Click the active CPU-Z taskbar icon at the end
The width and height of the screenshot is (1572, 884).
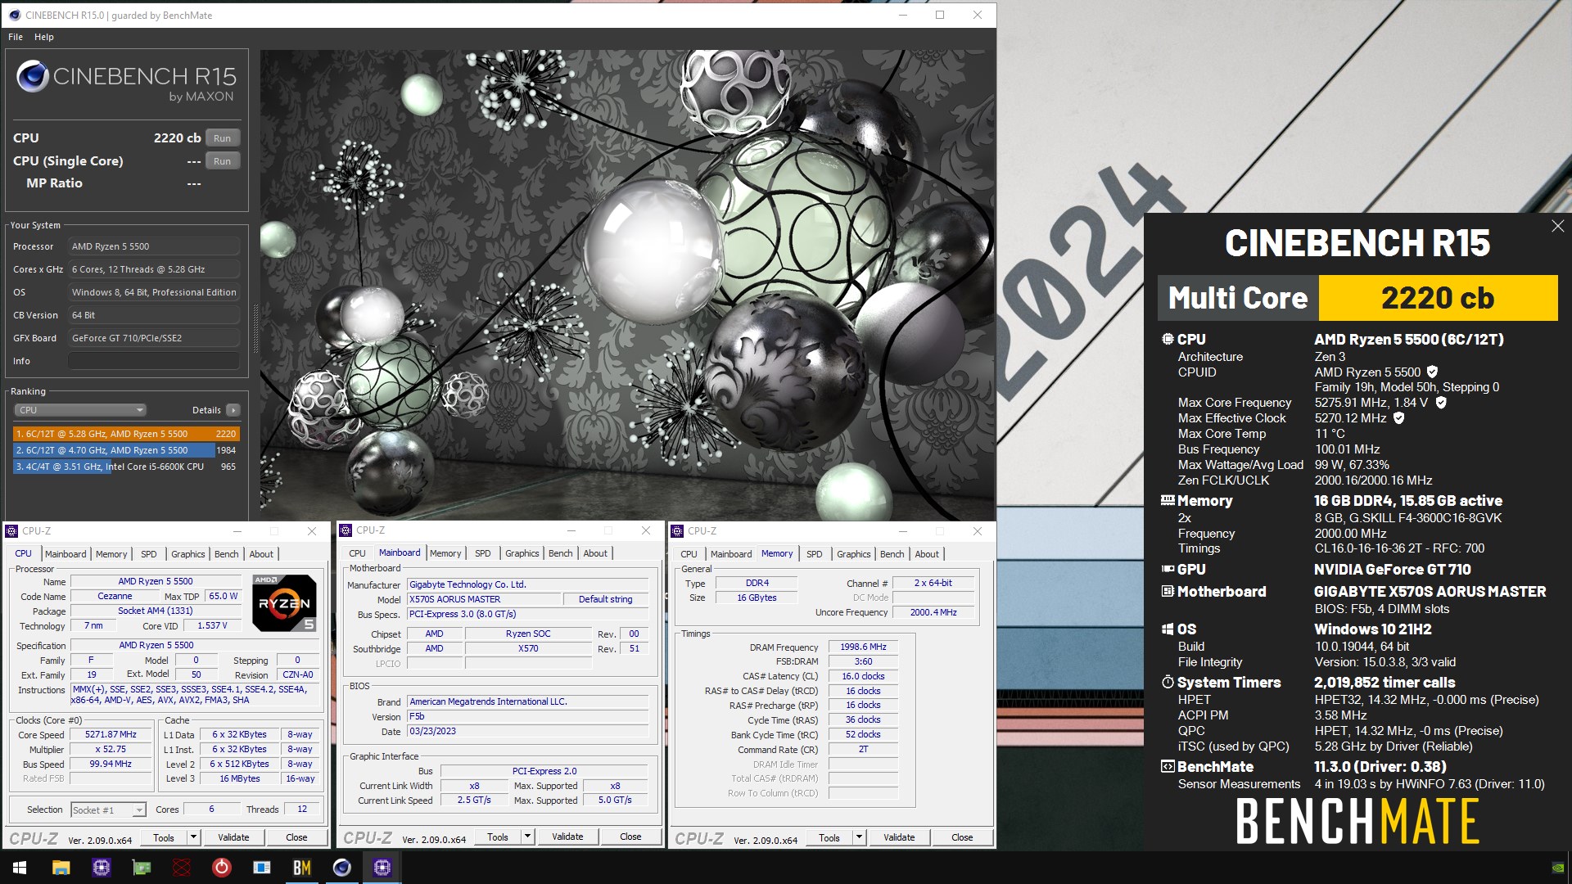coord(382,868)
